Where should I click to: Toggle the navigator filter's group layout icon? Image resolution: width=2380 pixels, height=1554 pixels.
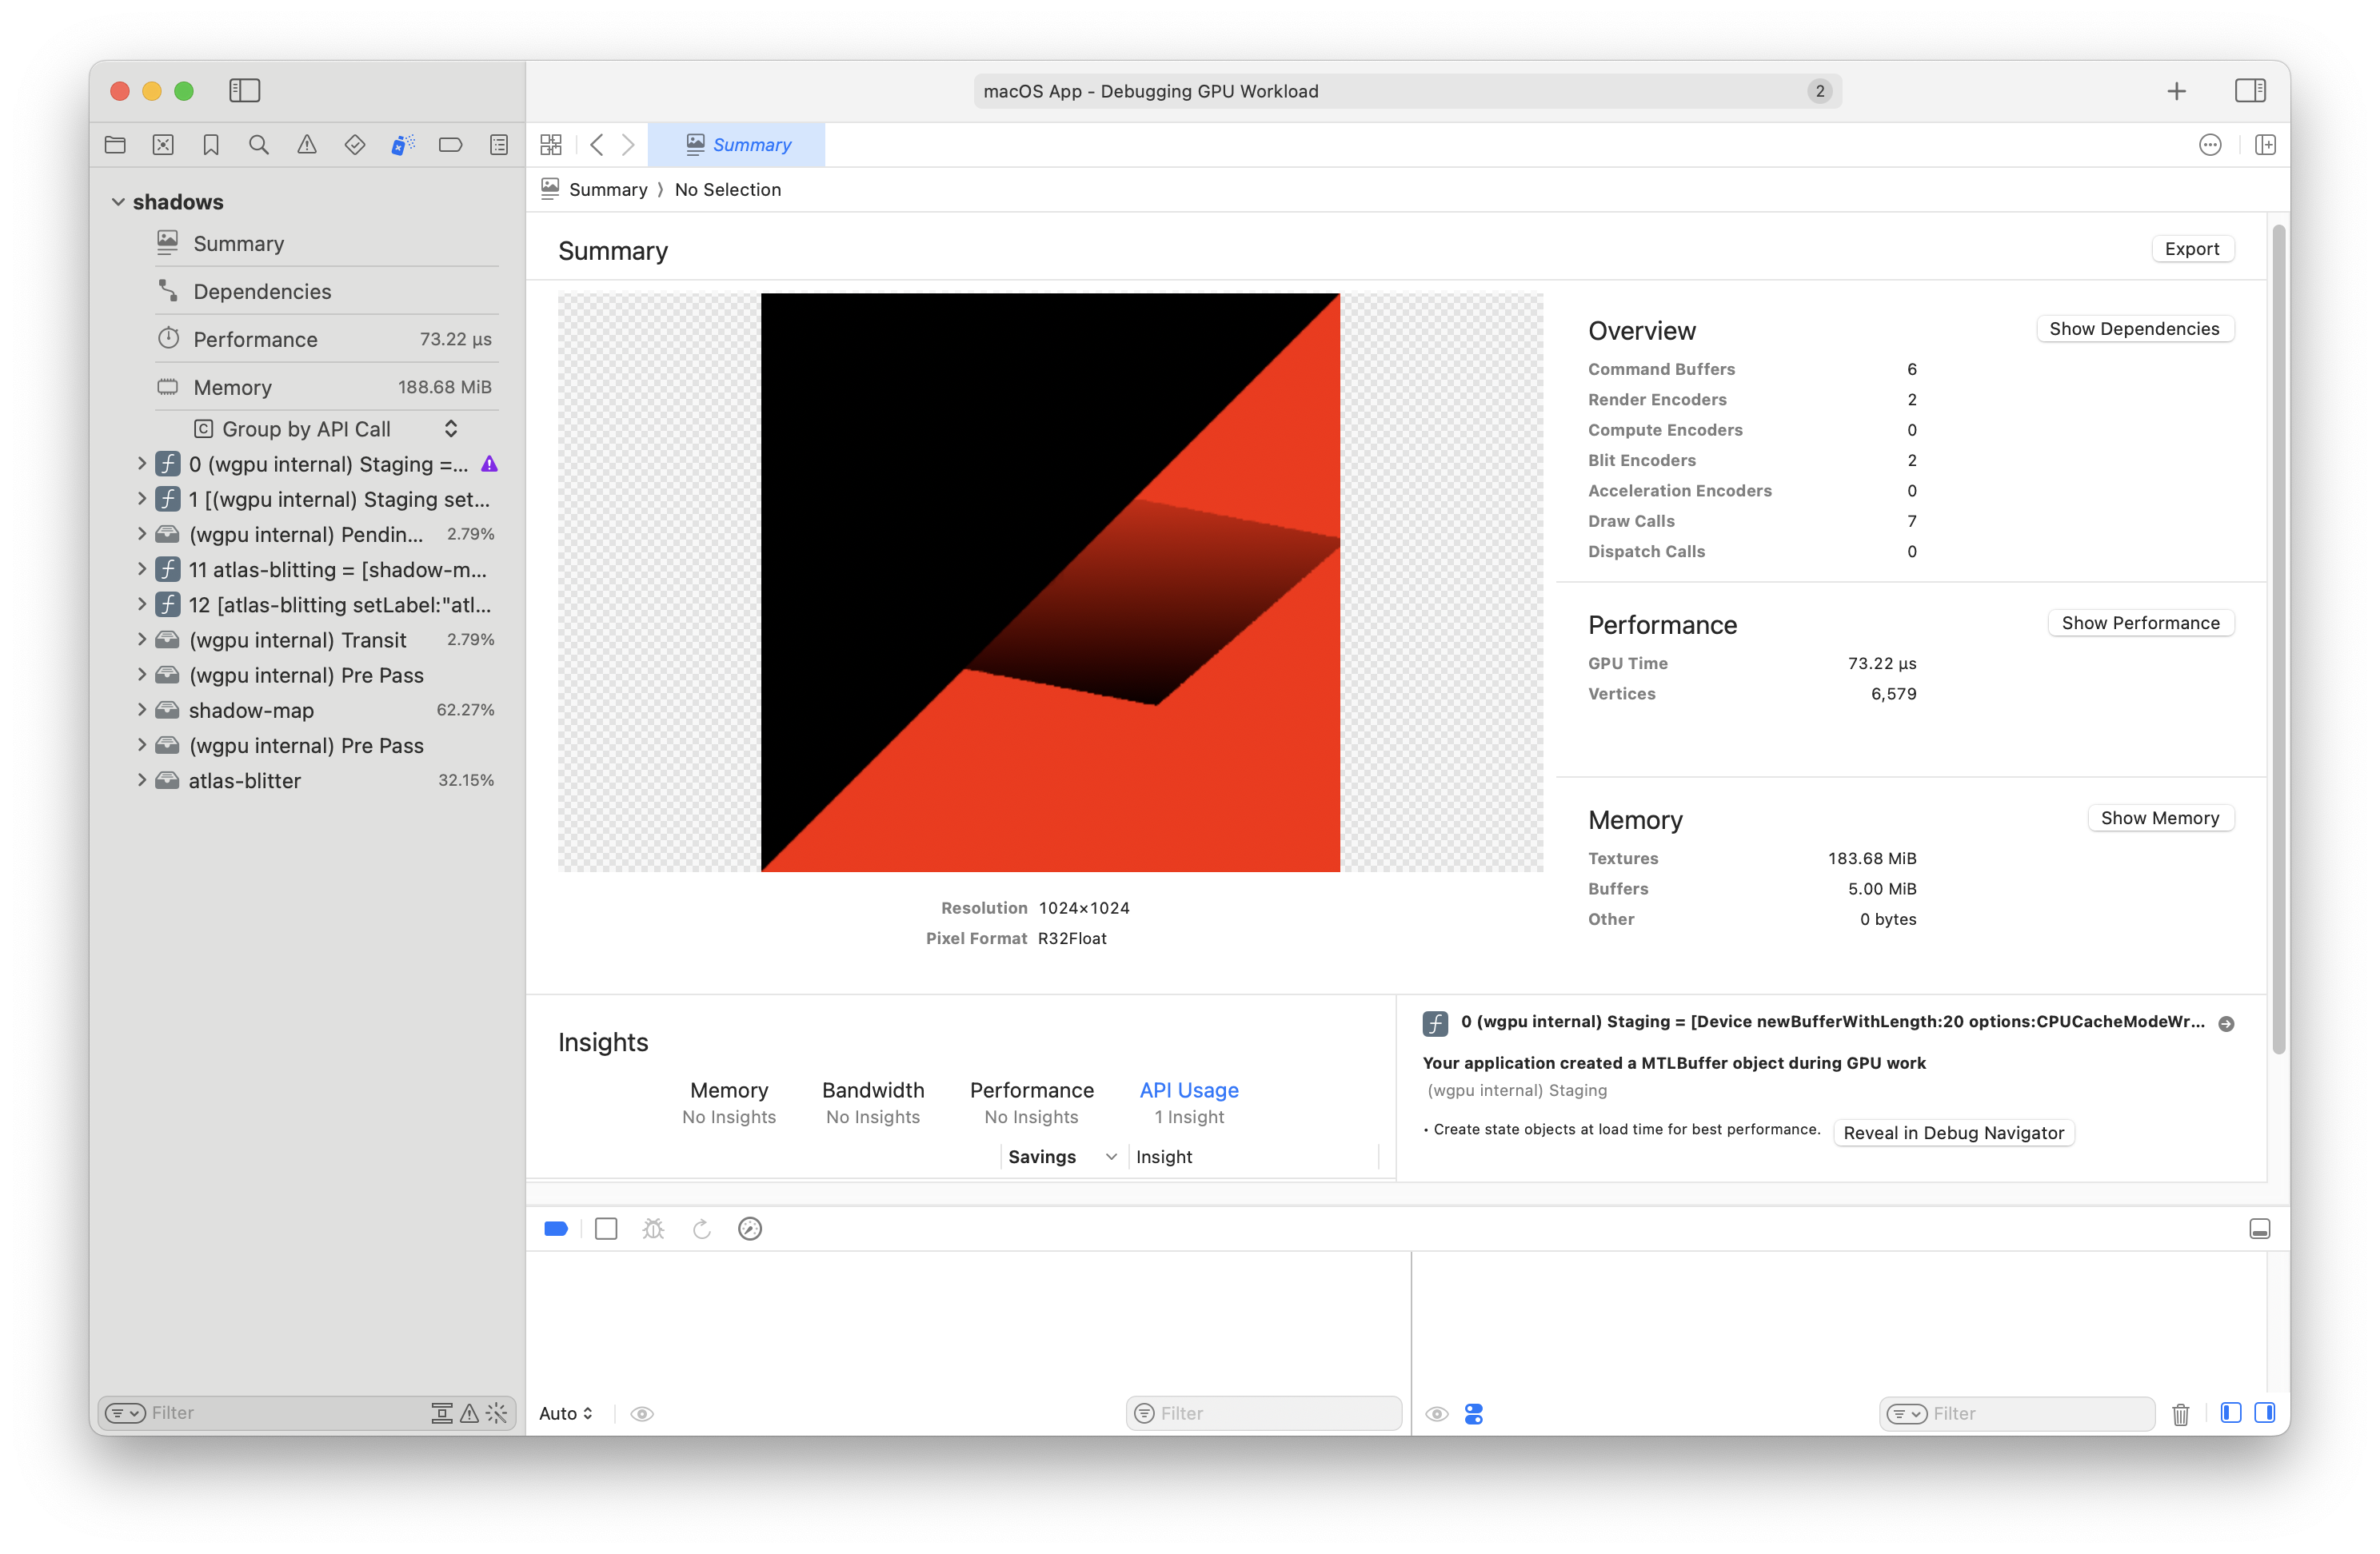tap(441, 1412)
